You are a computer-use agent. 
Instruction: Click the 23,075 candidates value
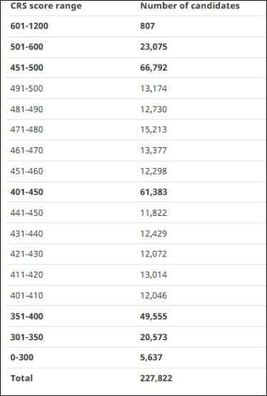(153, 47)
